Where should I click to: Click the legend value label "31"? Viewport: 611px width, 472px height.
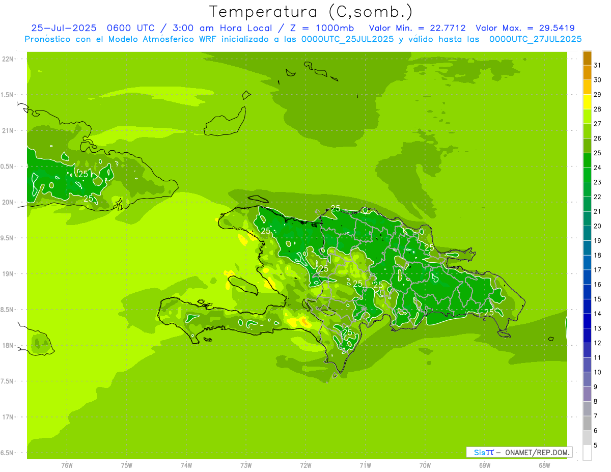(597, 65)
